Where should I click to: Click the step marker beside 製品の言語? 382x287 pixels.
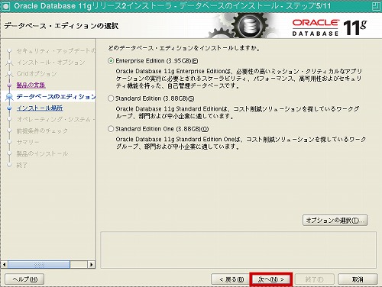coord(9,85)
